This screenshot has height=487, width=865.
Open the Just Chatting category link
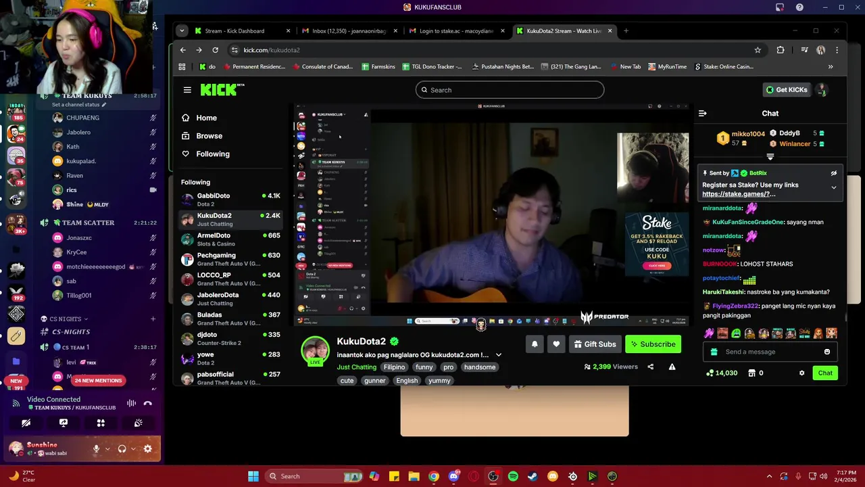[x=357, y=367]
